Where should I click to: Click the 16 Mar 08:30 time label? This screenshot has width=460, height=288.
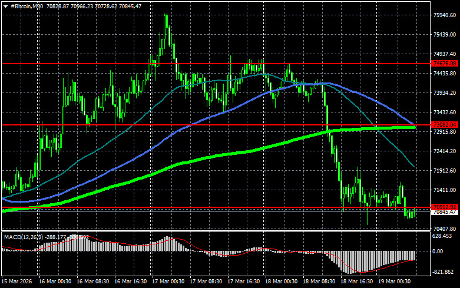[x=92, y=282]
